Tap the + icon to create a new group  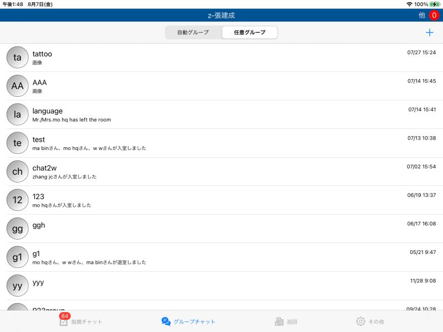pyautogui.click(x=429, y=32)
